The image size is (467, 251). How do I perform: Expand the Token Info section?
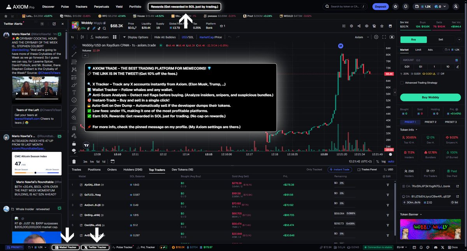(409, 129)
